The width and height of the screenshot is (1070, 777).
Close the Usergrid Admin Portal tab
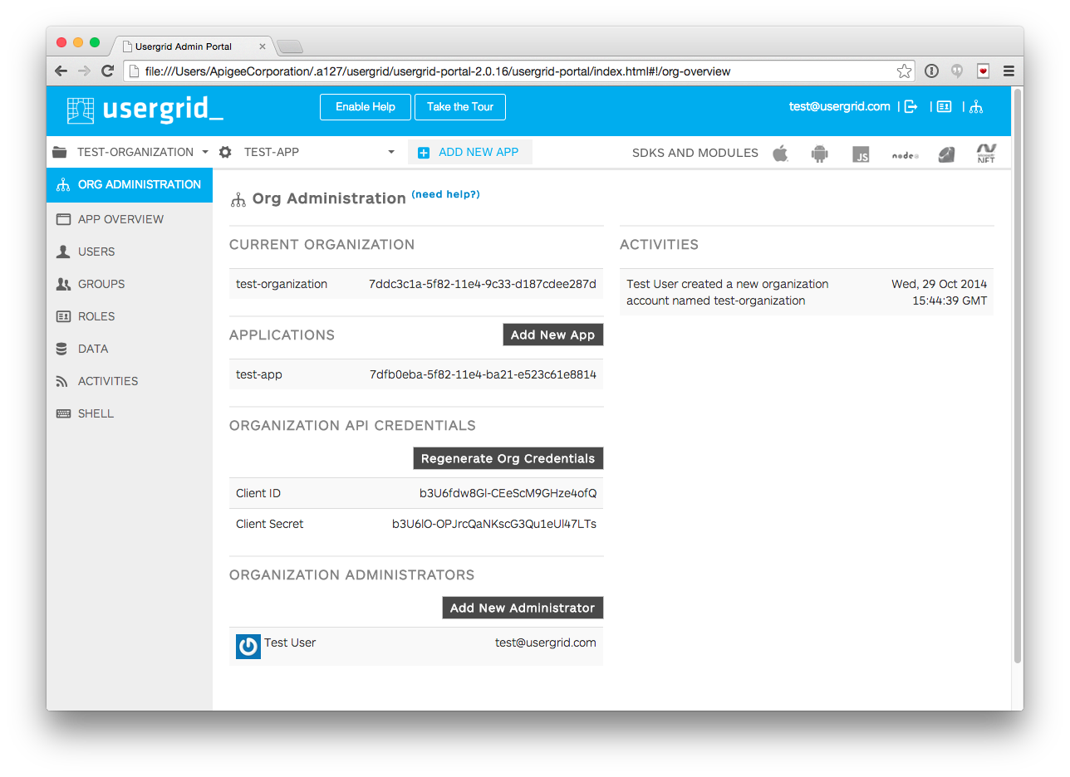click(x=263, y=46)
